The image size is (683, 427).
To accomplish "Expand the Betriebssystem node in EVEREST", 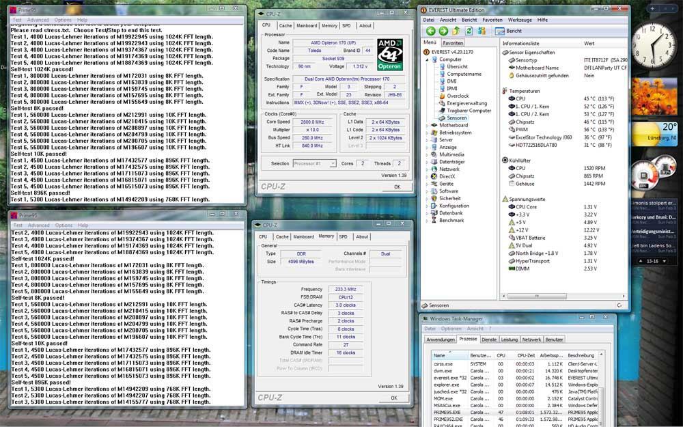I will pyautogui.click(x=427, y=133).
